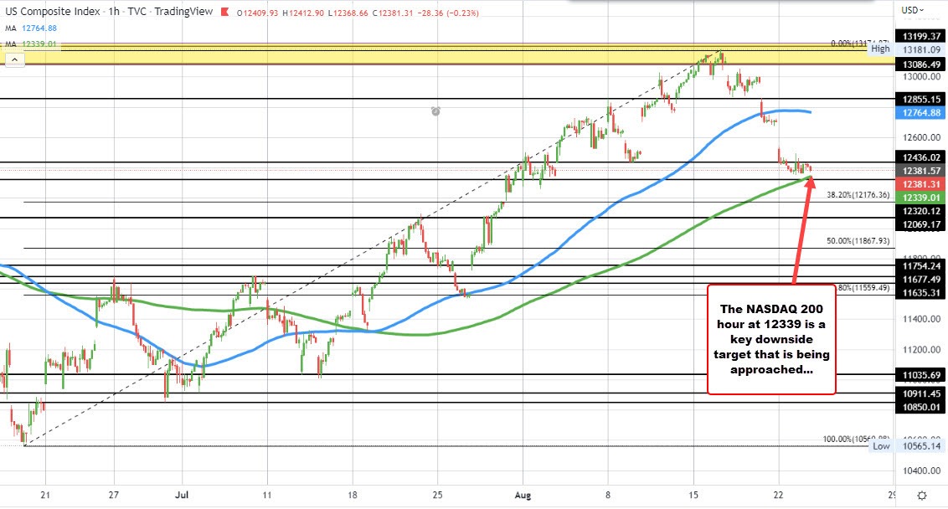
Task: Click the 13000.00 axis tick
Action: point(921,77)
